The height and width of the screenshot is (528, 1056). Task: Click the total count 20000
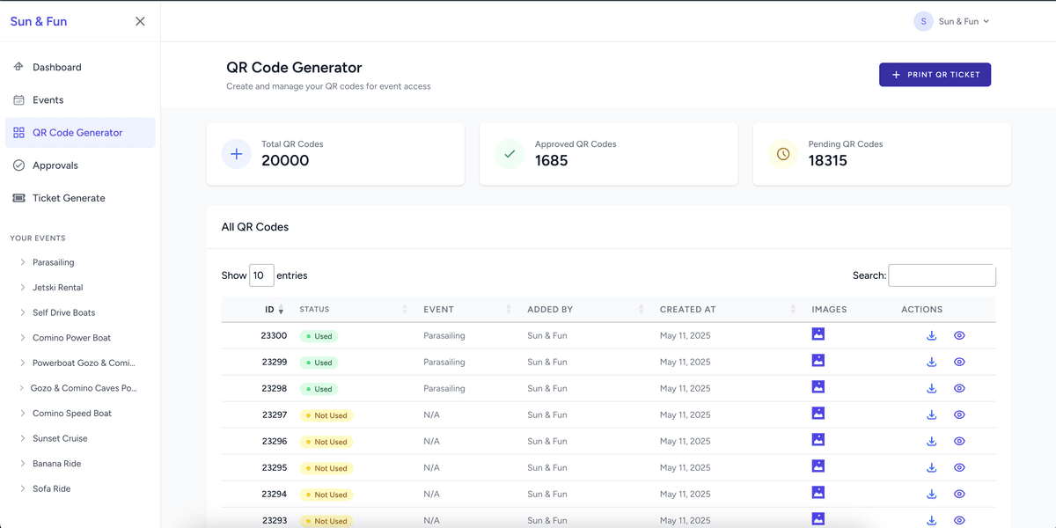[285, 160]
